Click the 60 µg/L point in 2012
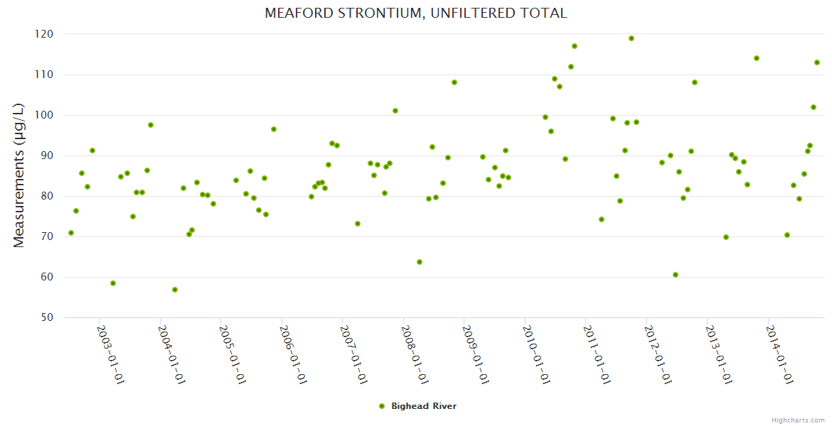Screen dimensions: 832x426 tap(676, 275)
